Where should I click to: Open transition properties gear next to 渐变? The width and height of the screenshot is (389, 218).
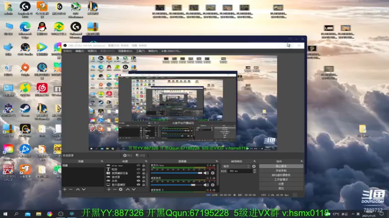point(254,166)
